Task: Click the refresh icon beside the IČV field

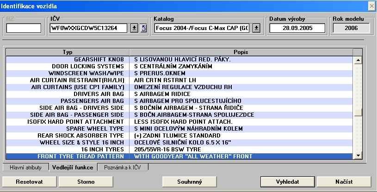Action: pos(143,28)
